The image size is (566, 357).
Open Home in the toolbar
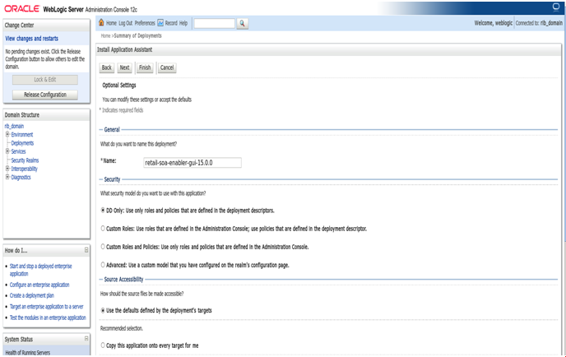111,23
